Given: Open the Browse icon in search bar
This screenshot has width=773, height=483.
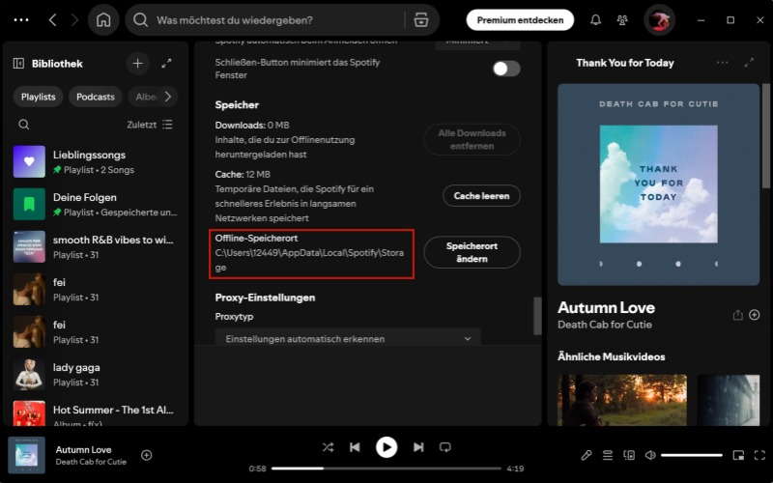Looking at the screenshot, I should 421,20.
